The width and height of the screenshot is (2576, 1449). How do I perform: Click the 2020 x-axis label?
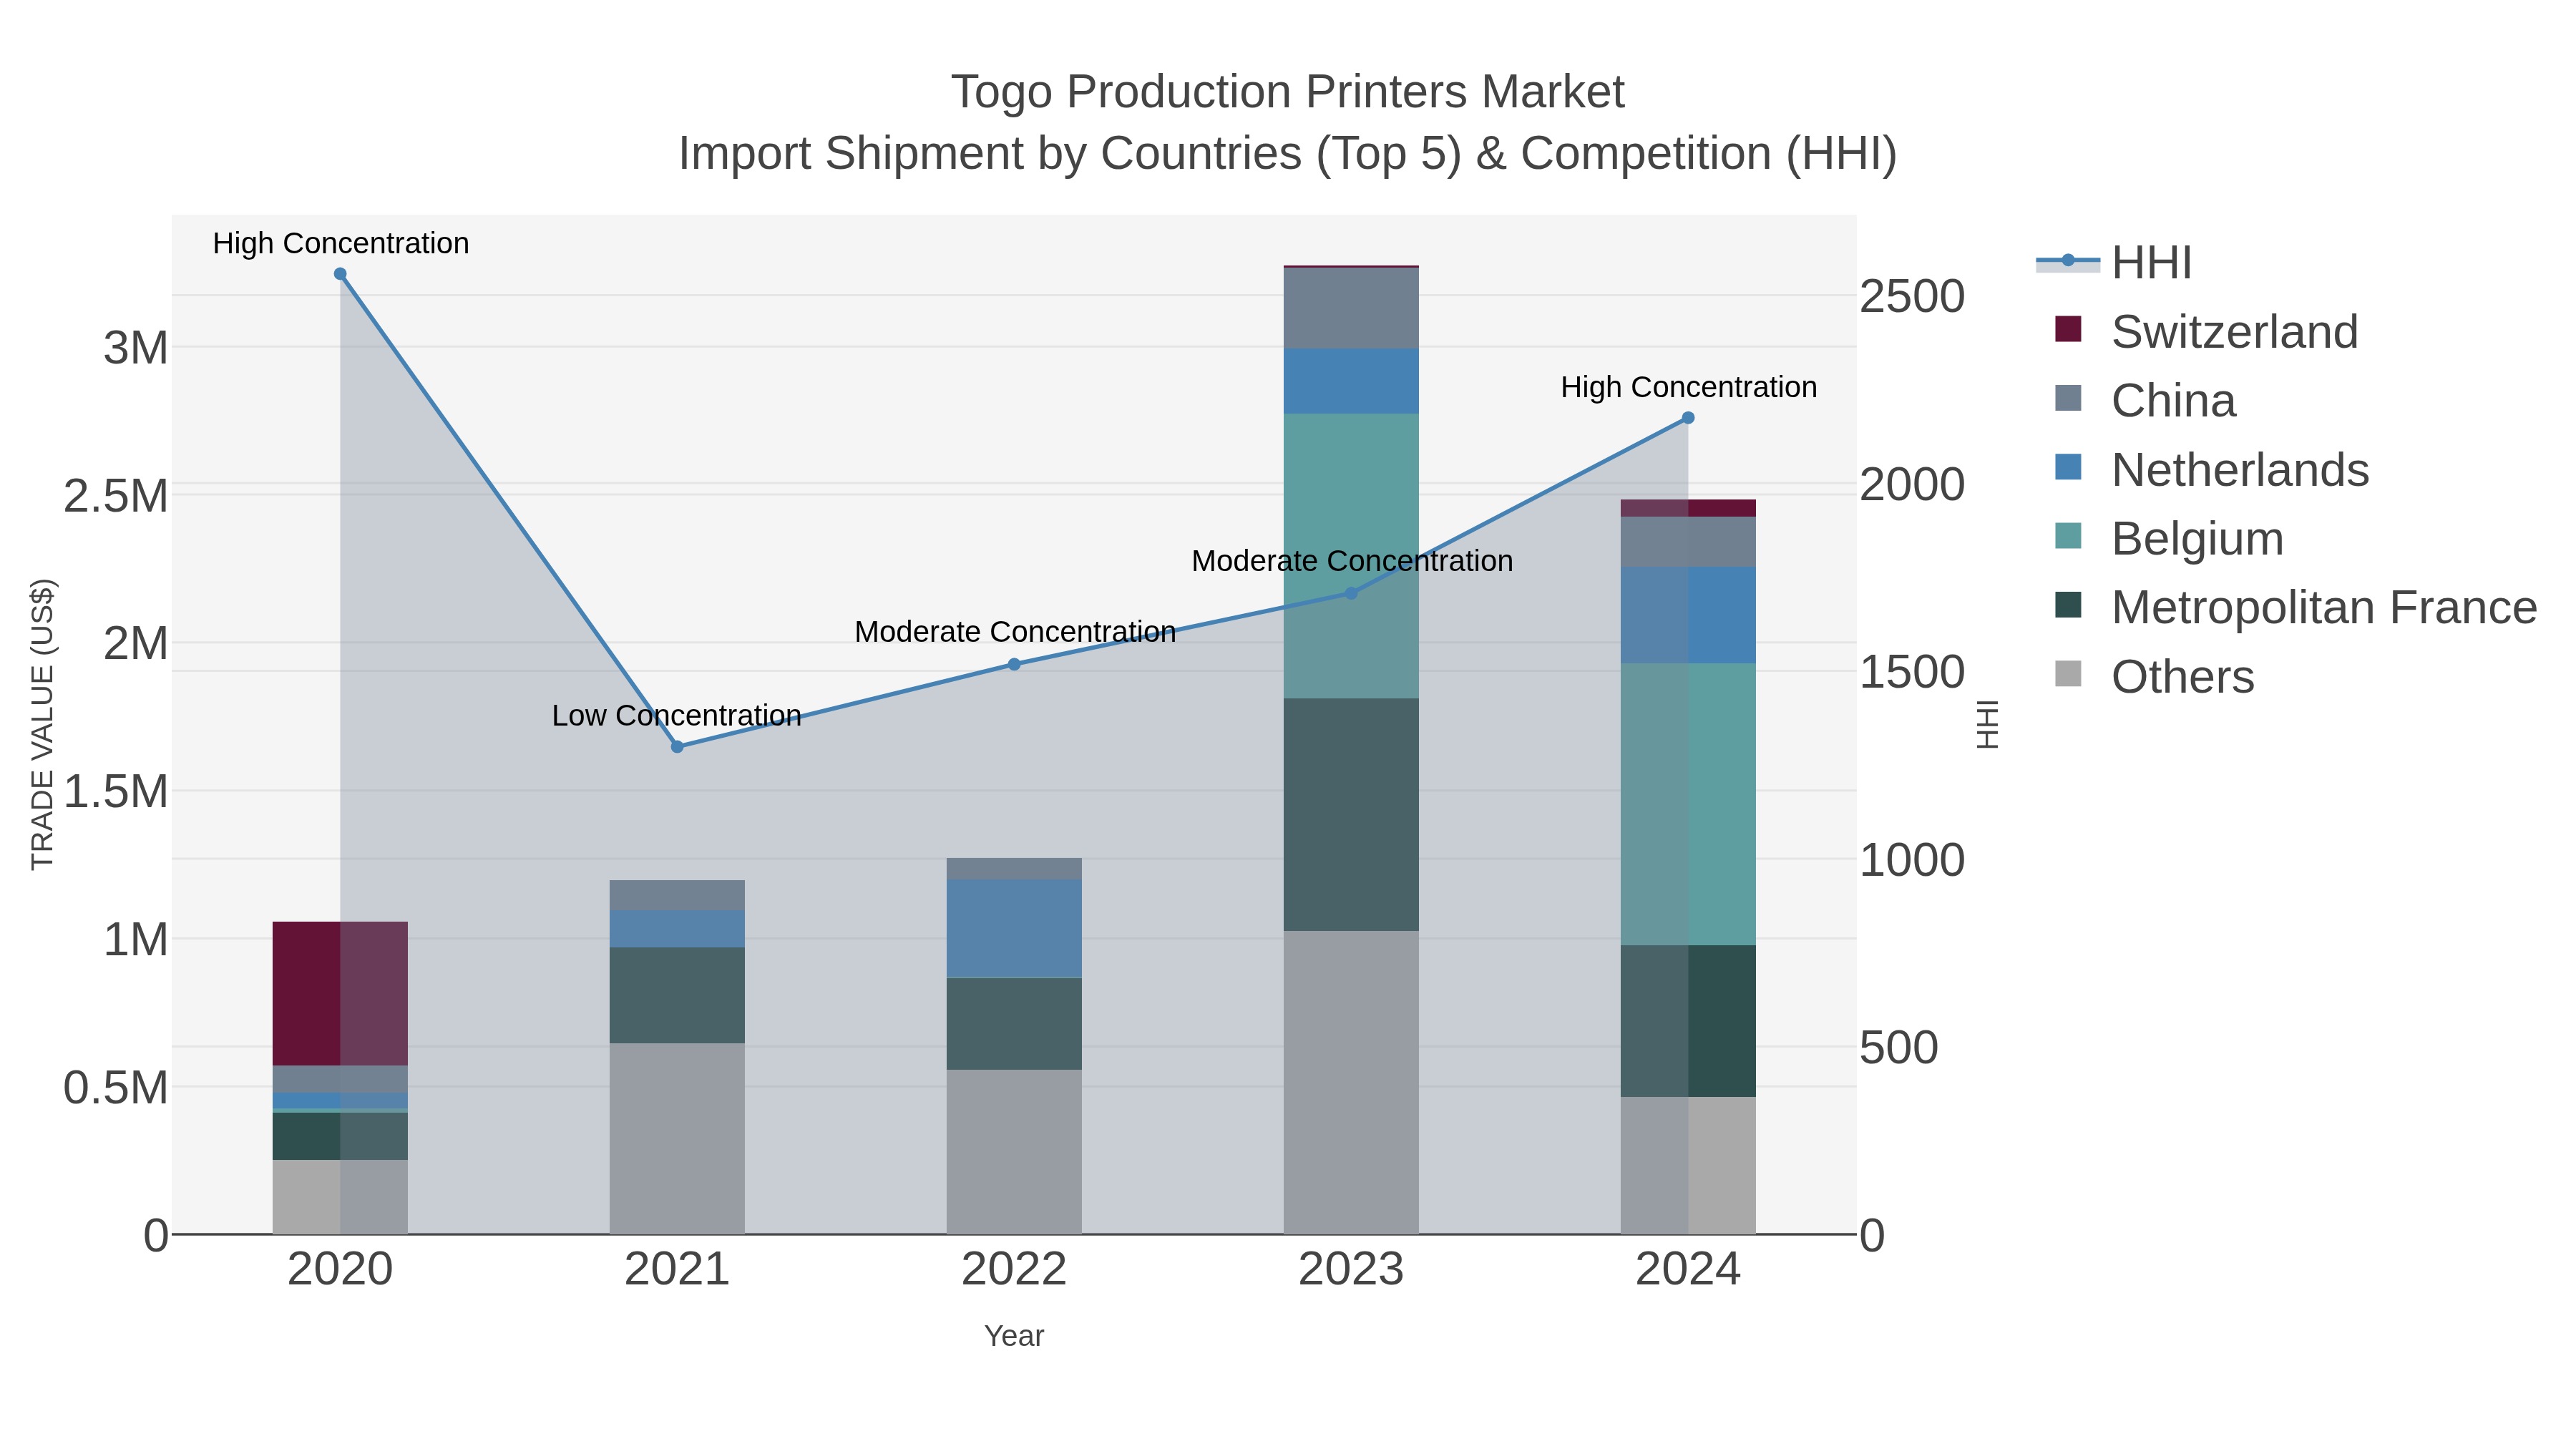tap(340, 1270)
